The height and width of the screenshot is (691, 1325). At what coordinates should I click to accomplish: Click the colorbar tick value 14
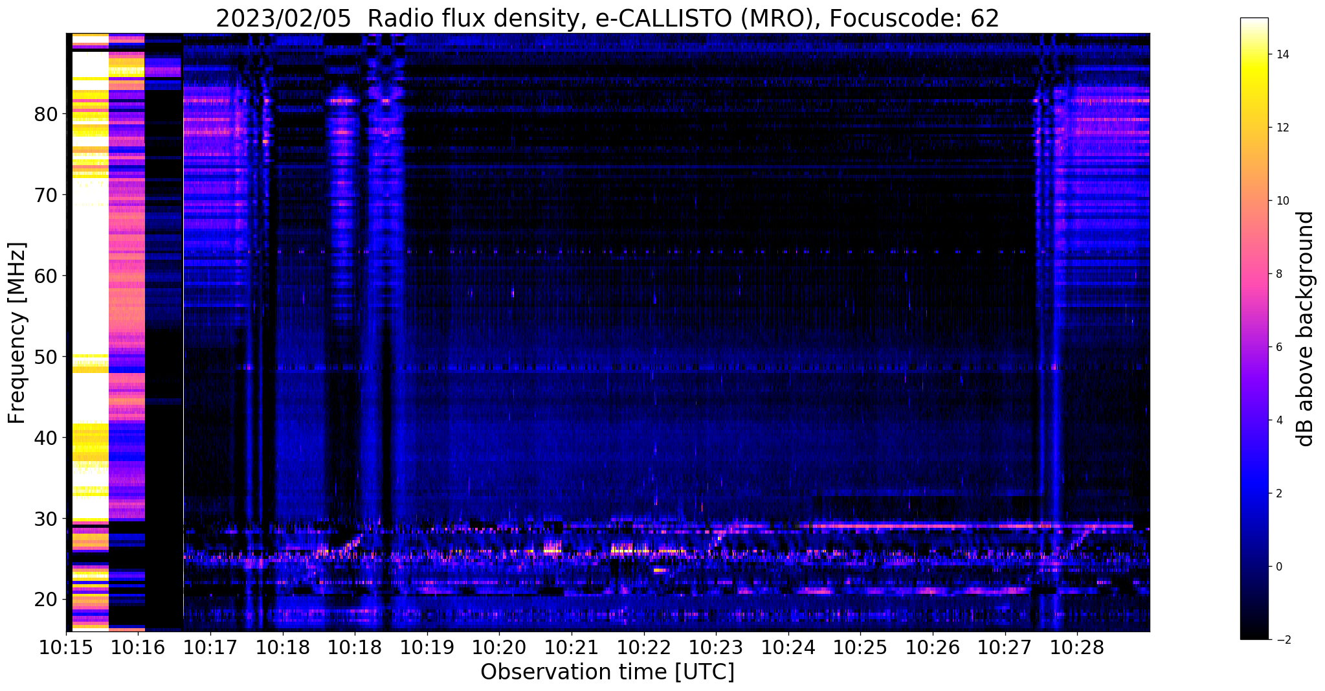click(1282, 54)
